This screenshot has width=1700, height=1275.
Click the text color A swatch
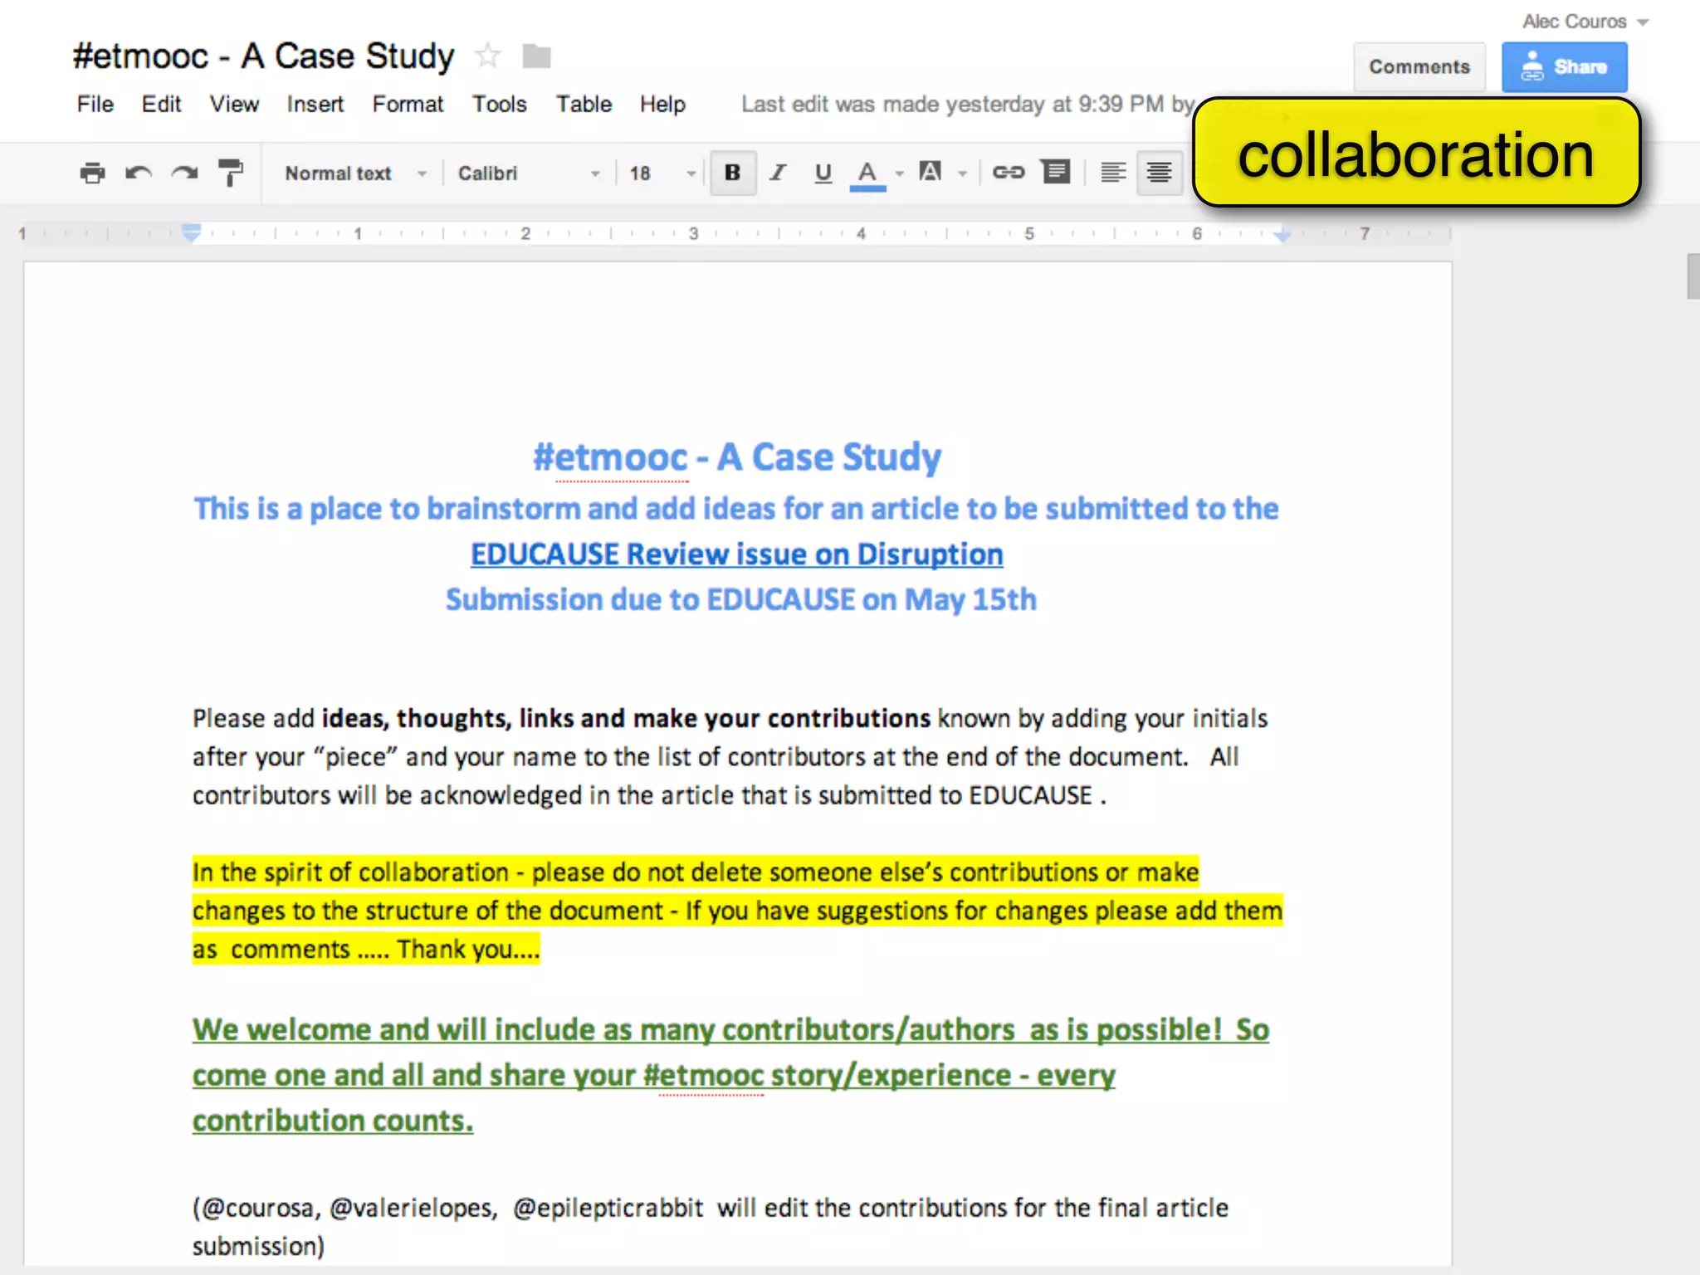coord(867,173)
